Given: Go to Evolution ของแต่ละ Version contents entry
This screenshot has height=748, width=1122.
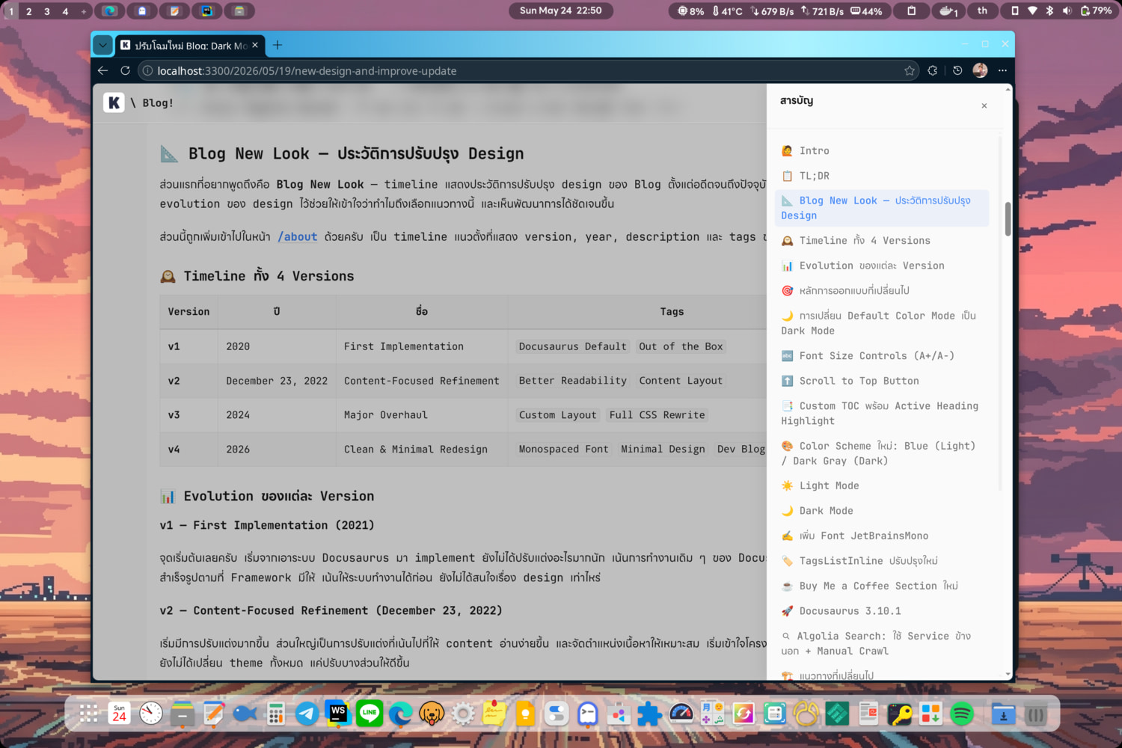Looking at the screenshot, I should point(883,266).
